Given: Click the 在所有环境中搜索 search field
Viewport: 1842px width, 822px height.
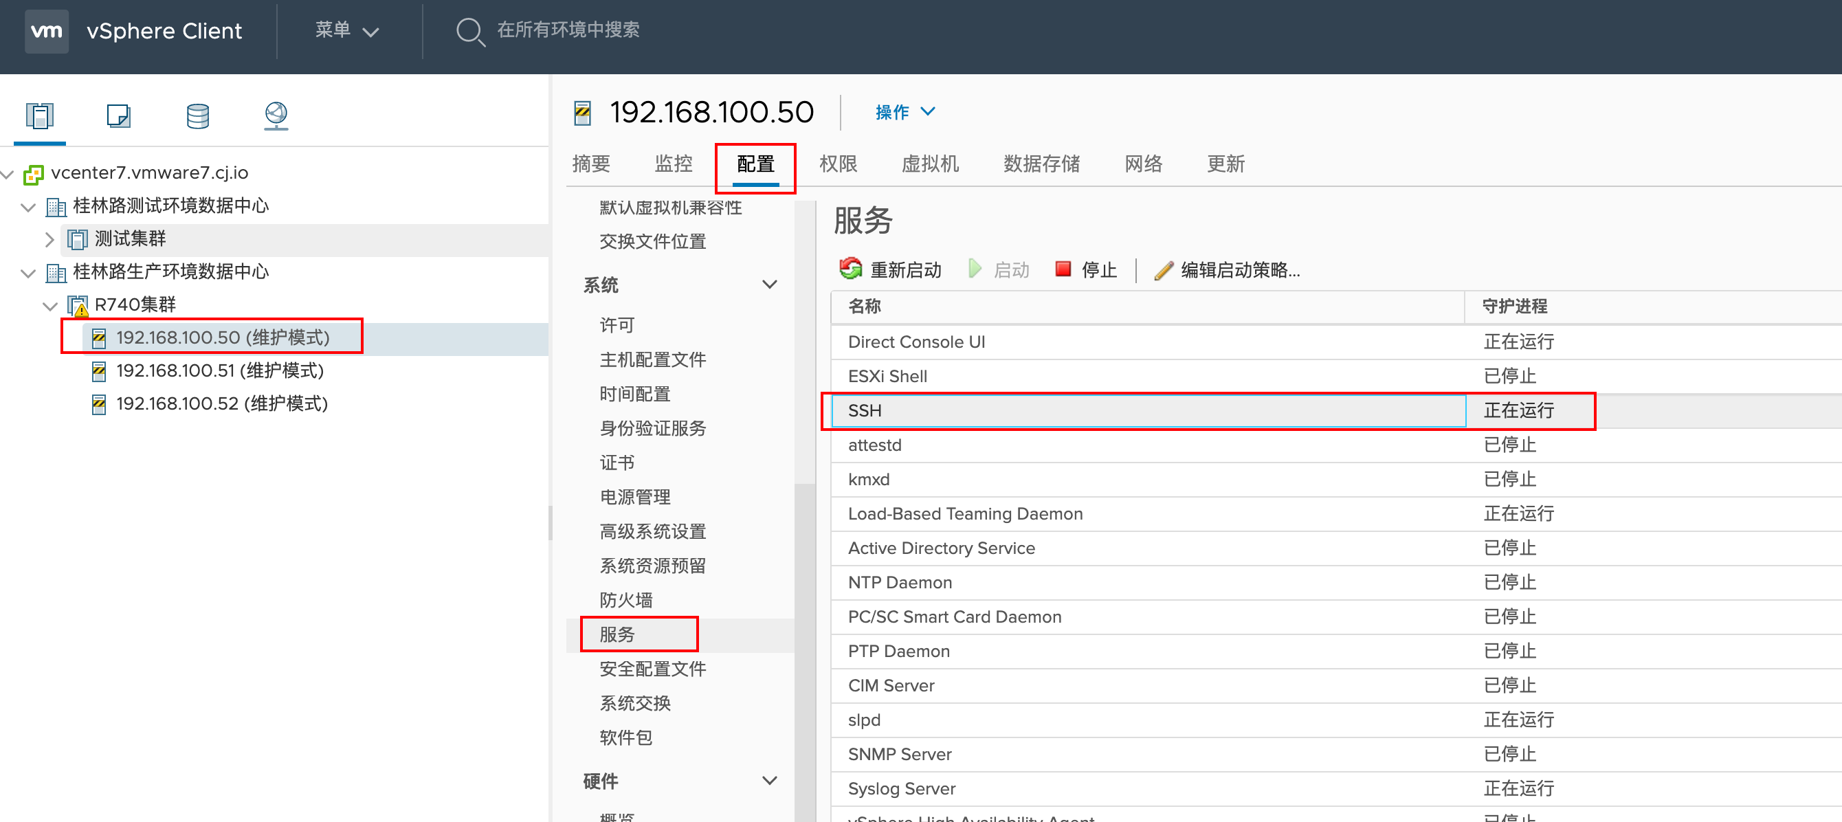Looking at the screenshot, I should tap(568, 30).
